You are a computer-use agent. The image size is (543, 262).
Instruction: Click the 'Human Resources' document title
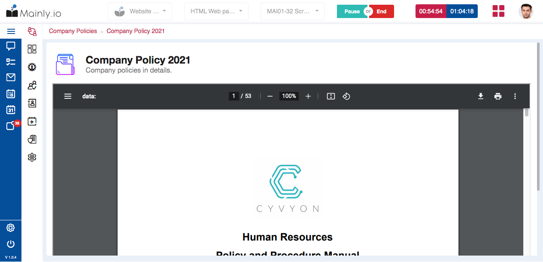coord(288,237)
